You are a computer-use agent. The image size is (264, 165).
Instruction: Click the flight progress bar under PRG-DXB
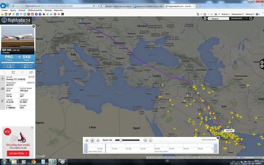(x=18, y=63)
